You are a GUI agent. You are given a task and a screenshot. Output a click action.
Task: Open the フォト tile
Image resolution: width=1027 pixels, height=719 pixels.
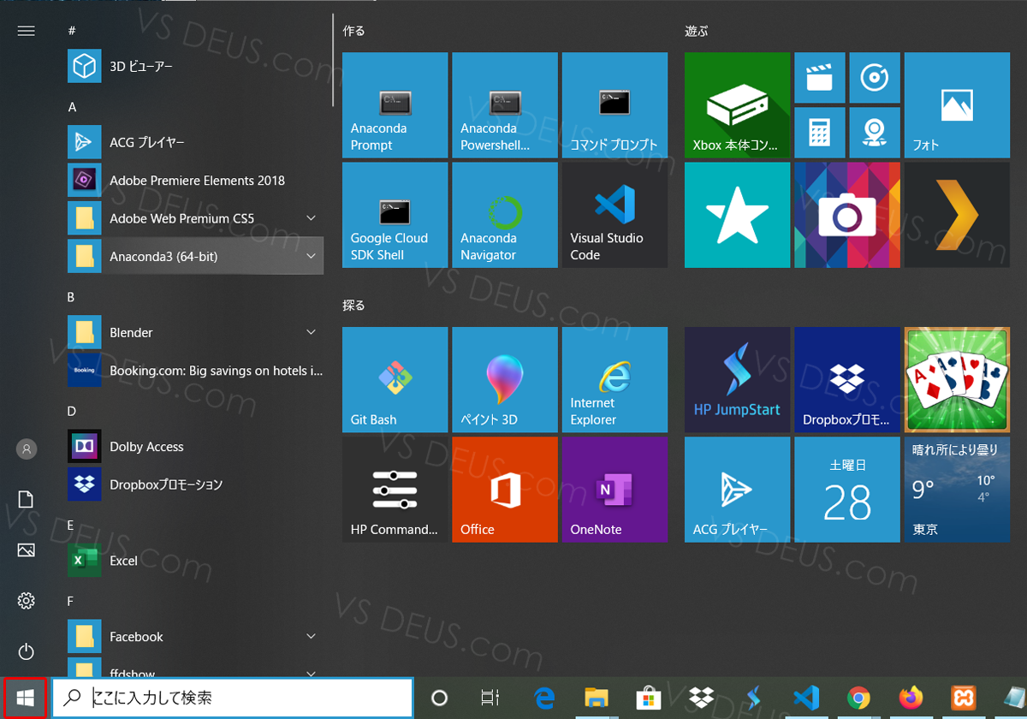point(957,105)
